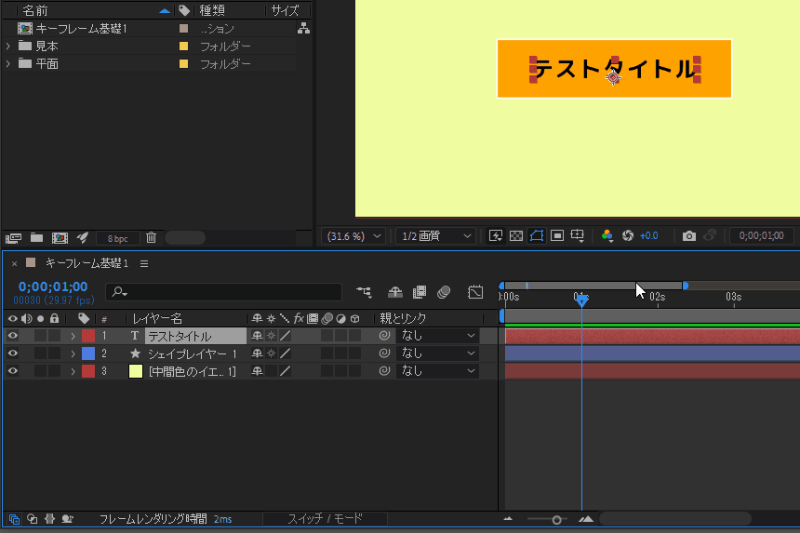Click スイッチ / モード toggle button
Image resolution: width=800 pixels, height=533 pixels.
point(325,519)
